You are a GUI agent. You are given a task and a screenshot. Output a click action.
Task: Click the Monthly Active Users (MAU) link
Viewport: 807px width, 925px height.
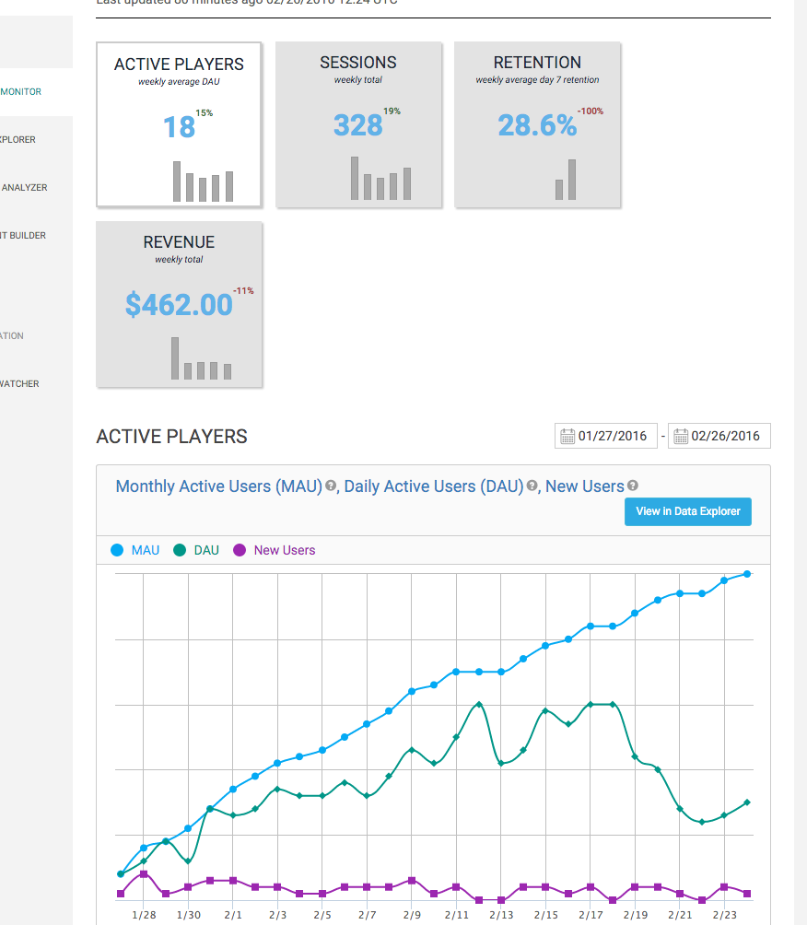[x=219, y=486]
